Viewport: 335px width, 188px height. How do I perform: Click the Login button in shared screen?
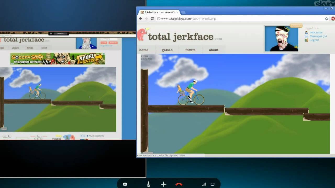[x=104, y=43]
